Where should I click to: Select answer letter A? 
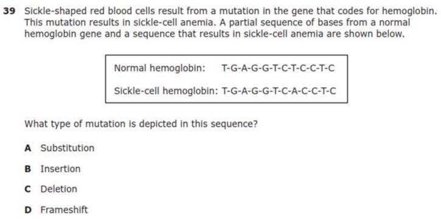tap(27, 148)
